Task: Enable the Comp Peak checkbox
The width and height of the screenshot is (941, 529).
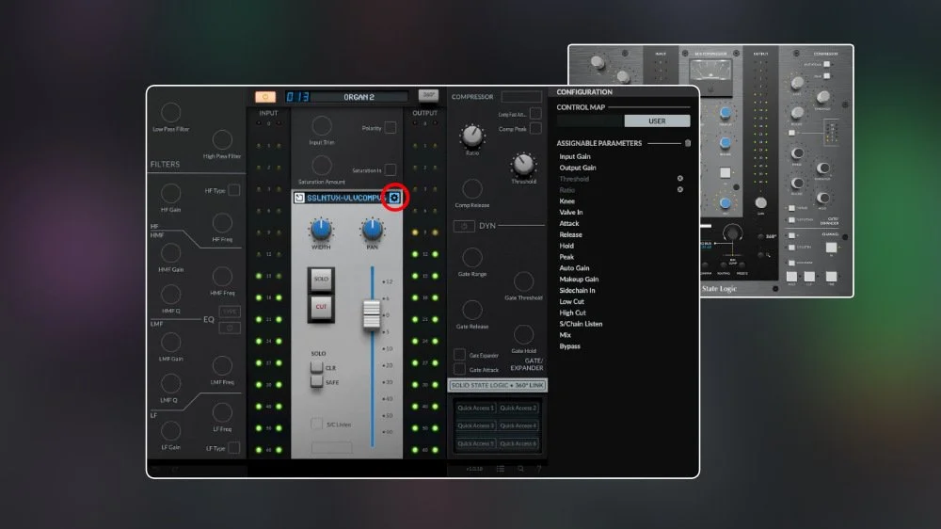Action: tap(535, 129)
